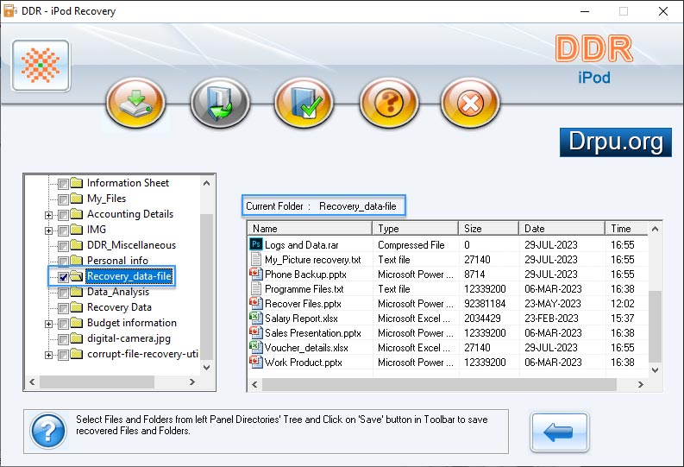Viewport: 684px width, 467px height.
Task: Click the Recover Files.pptx file icon
Action: click(256, 303)
